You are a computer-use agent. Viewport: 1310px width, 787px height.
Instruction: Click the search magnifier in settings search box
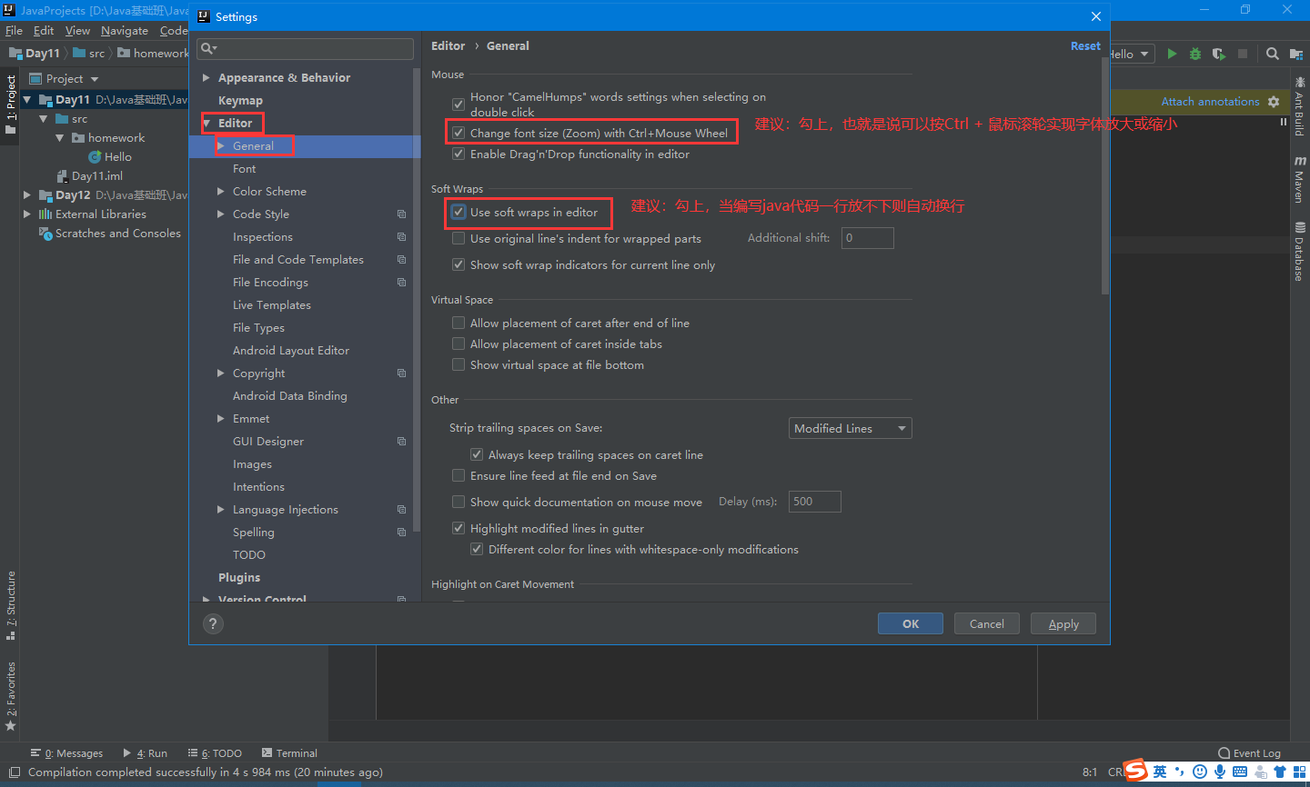(x=208, y=48)
